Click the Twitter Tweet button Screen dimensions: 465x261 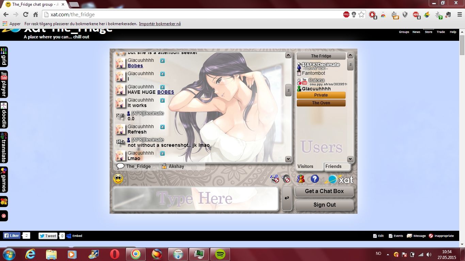click(48, 236)
